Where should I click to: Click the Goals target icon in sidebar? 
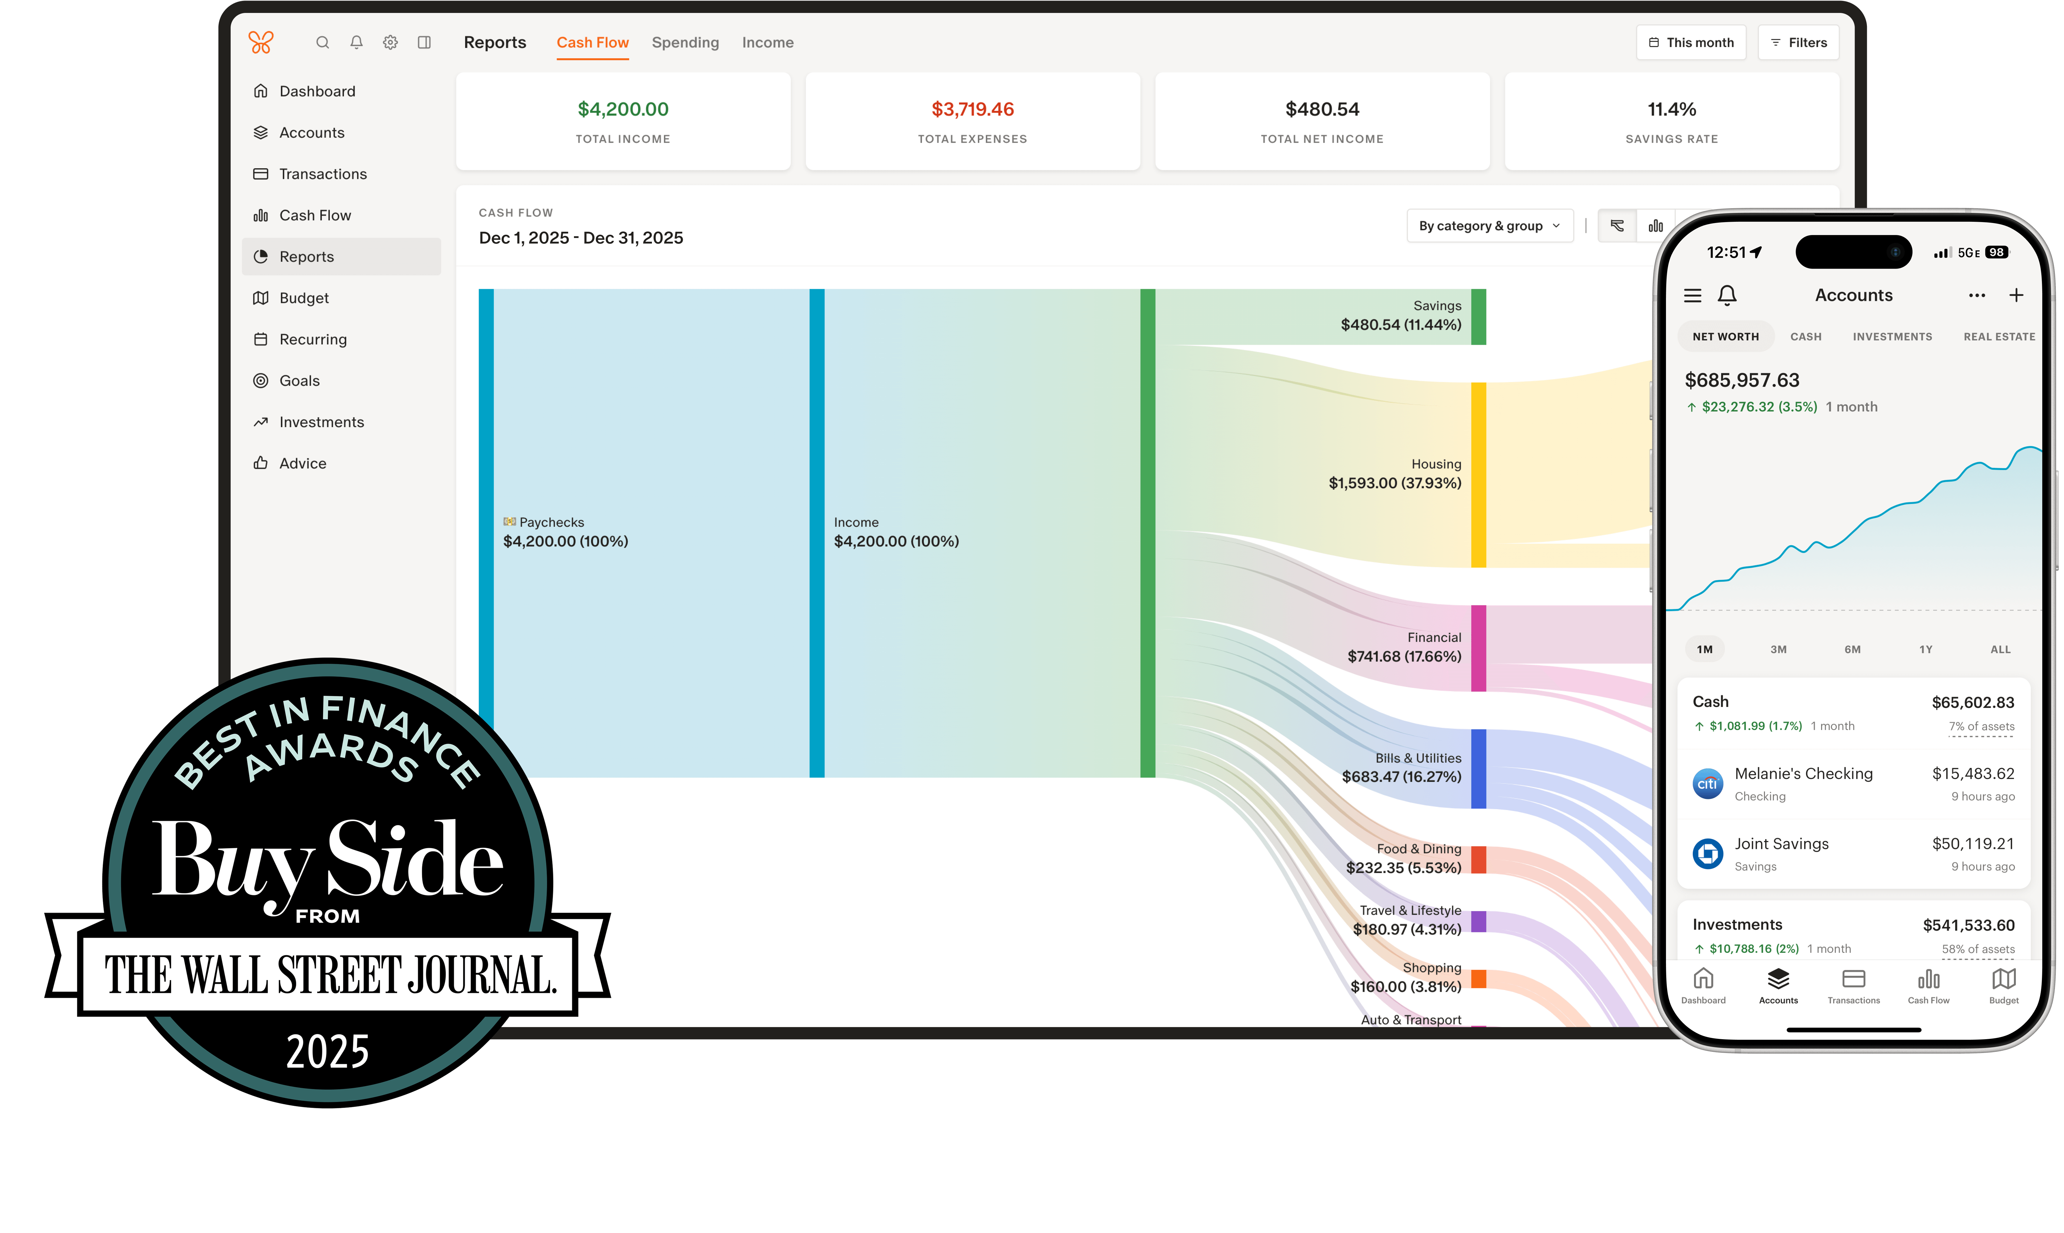pyautogui.click(x=261, y=381)
